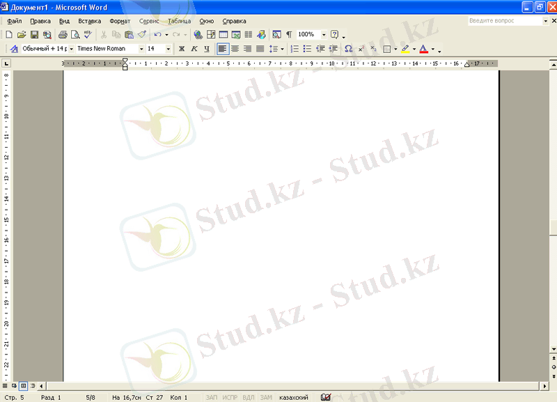Open the Таблица menu

click(179, 21)
